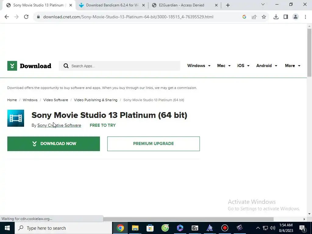Expand the More menu dropdown
This screenshot has width=312, height=234.
click(292, 66)
